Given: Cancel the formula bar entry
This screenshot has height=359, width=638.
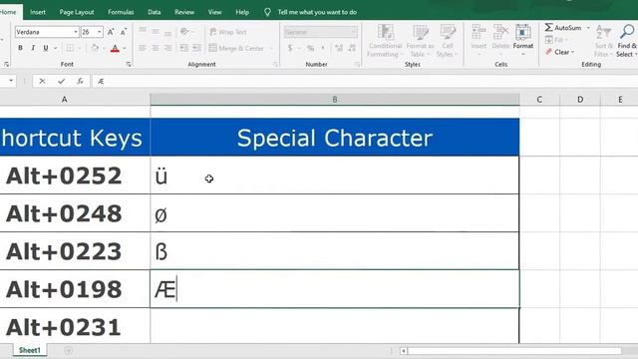Looking at the screenshot, I should pyautogui.click(x=42, y=81).
